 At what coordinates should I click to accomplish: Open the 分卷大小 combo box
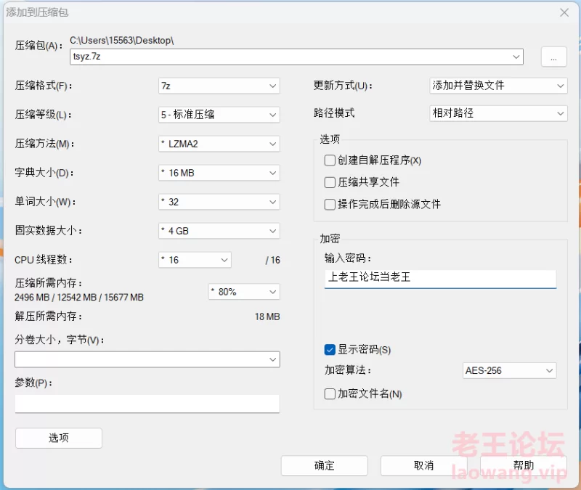[147, 359]
